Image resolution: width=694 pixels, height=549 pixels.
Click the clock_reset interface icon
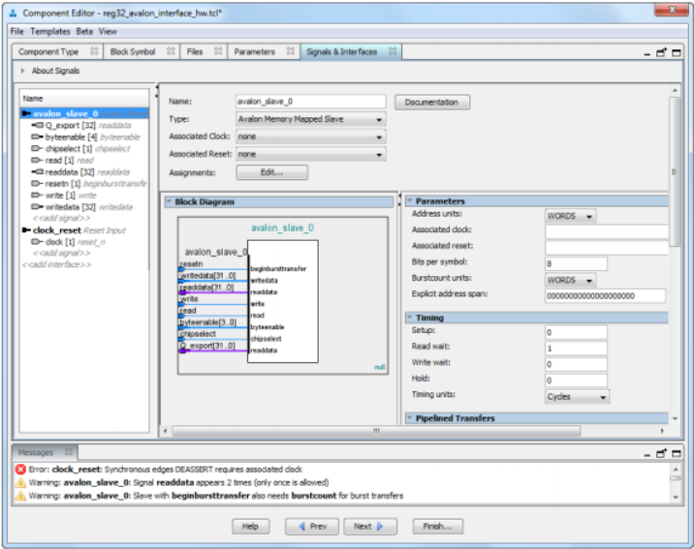26,230
